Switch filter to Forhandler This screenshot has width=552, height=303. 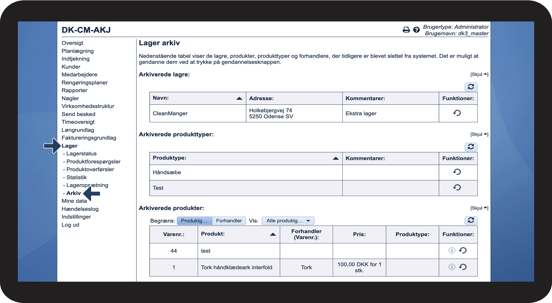229,221
